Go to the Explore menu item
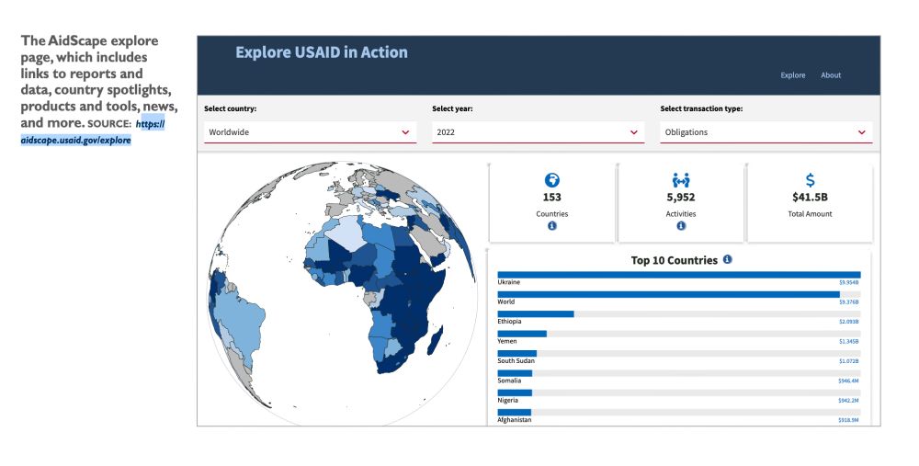 coord(792,75)
